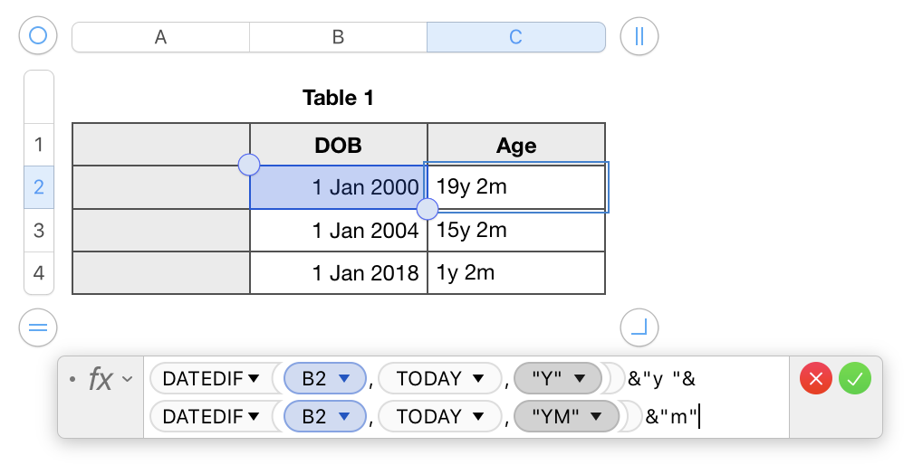Accept the formula with the green checkmark
This screenshot has height=465, width=913.
pyautogui.click(x=854, y=379)
